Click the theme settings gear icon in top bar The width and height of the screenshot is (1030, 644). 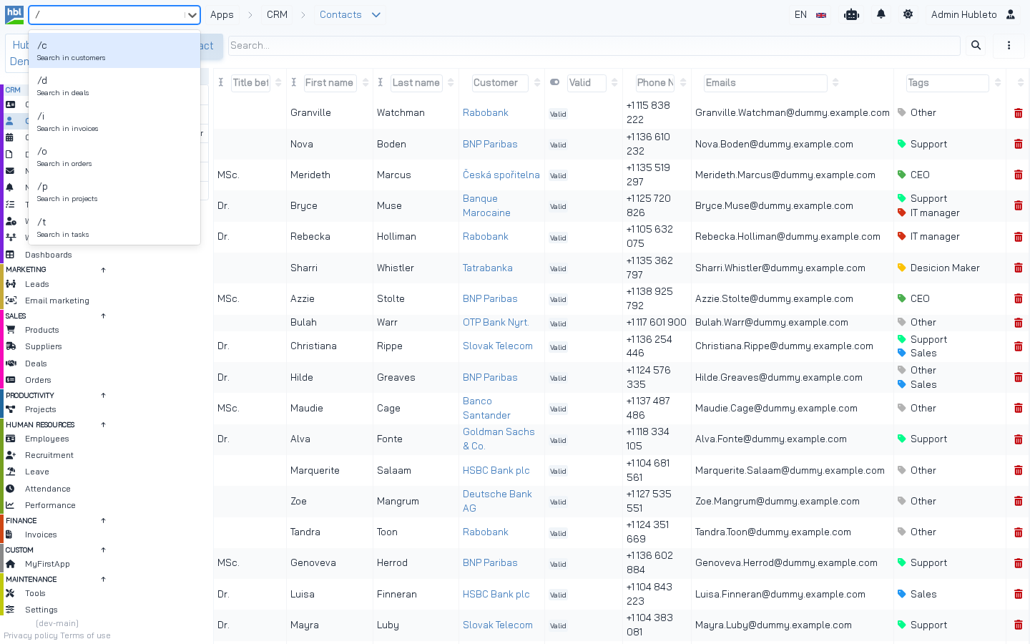(x=908, y=14)
